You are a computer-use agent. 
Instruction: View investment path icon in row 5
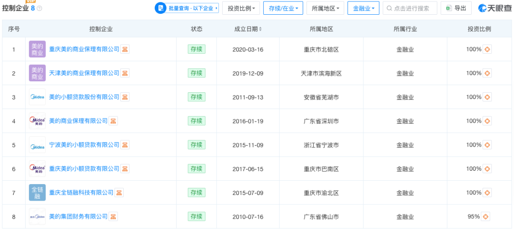[487, 145]
